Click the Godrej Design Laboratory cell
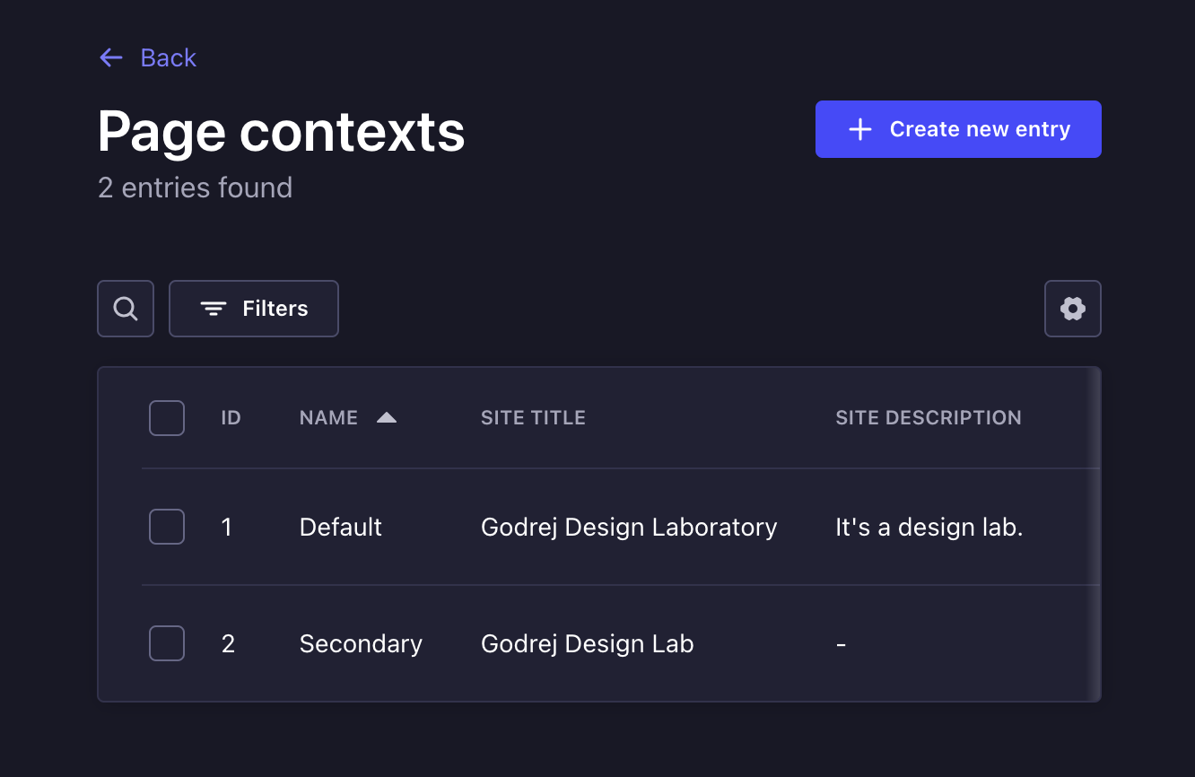This screenshot has height=777, width=1195. 629,527
